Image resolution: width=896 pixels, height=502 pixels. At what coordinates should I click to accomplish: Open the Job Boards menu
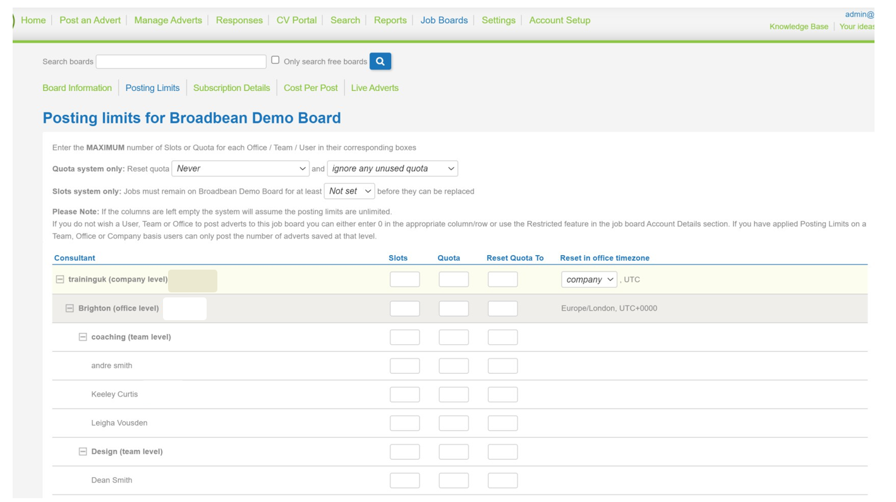pyautogui.click(x=444, y=20)
